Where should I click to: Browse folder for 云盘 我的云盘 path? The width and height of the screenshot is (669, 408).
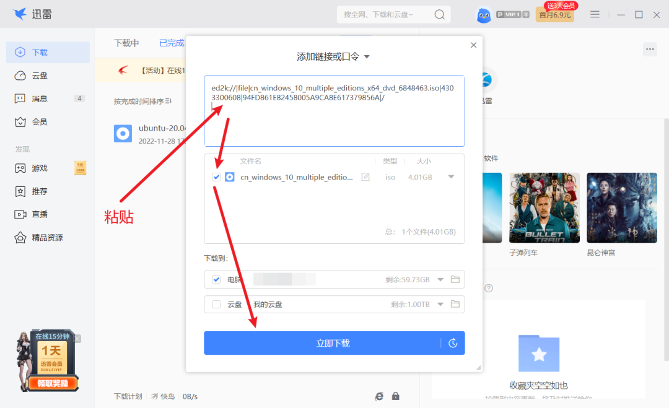455,305
